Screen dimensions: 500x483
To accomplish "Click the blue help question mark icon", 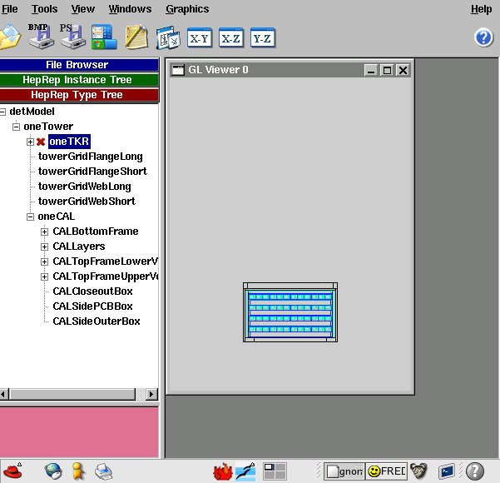I will (483, 37).
